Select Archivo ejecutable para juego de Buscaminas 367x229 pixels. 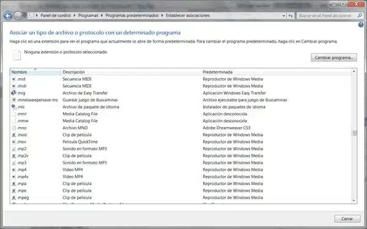pyautogui.click(x=245, y=100)
